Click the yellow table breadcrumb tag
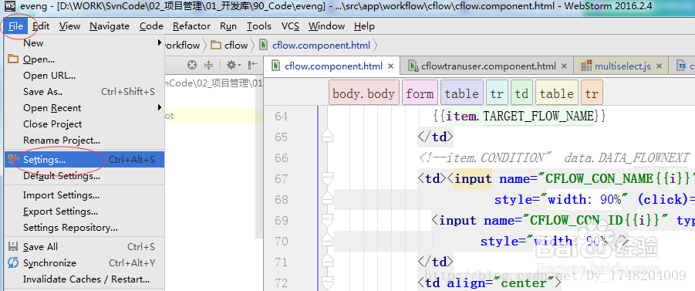The height and width of the screenshot is (291, 695). 557,93
